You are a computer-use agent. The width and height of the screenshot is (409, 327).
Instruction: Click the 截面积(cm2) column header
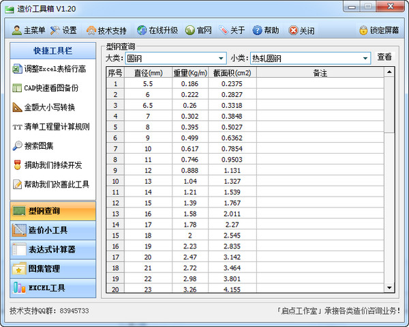(x=232, y=72)
